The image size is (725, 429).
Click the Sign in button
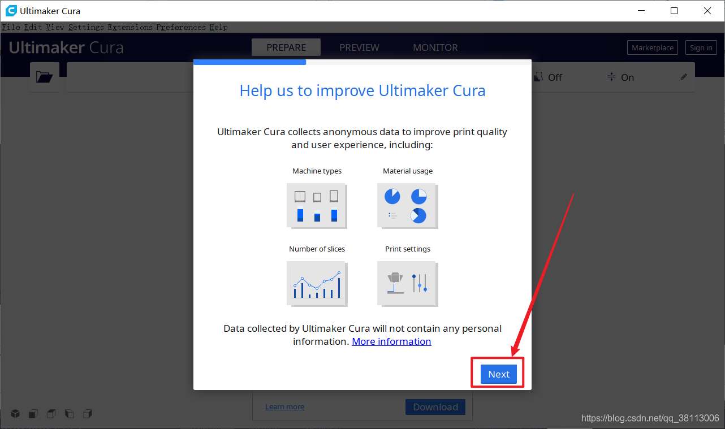tap(701, 47)
